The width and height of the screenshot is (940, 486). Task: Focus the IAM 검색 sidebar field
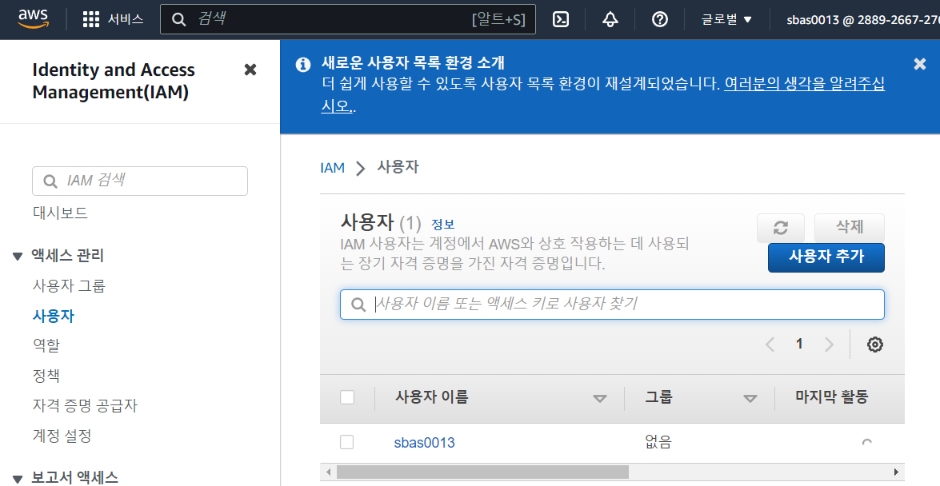pyautogui.click(x=140, y=181)
